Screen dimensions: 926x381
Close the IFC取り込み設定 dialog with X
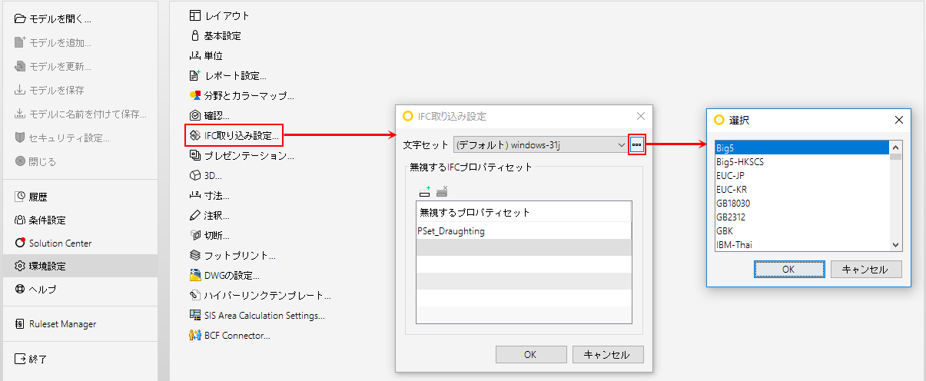[x=641, y=116]
